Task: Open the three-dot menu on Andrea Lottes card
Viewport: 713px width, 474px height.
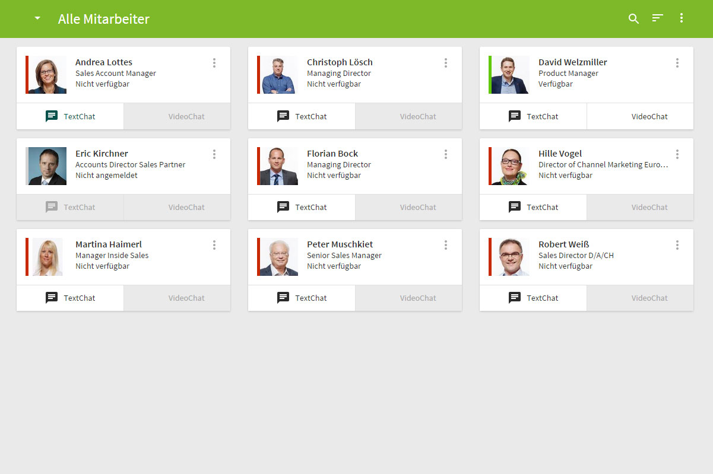Action: coord(214,63)
